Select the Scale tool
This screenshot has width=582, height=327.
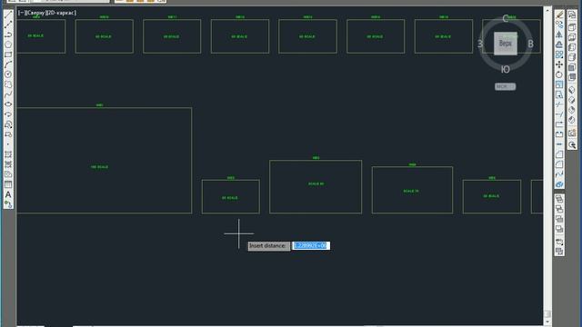click(559, 84)
